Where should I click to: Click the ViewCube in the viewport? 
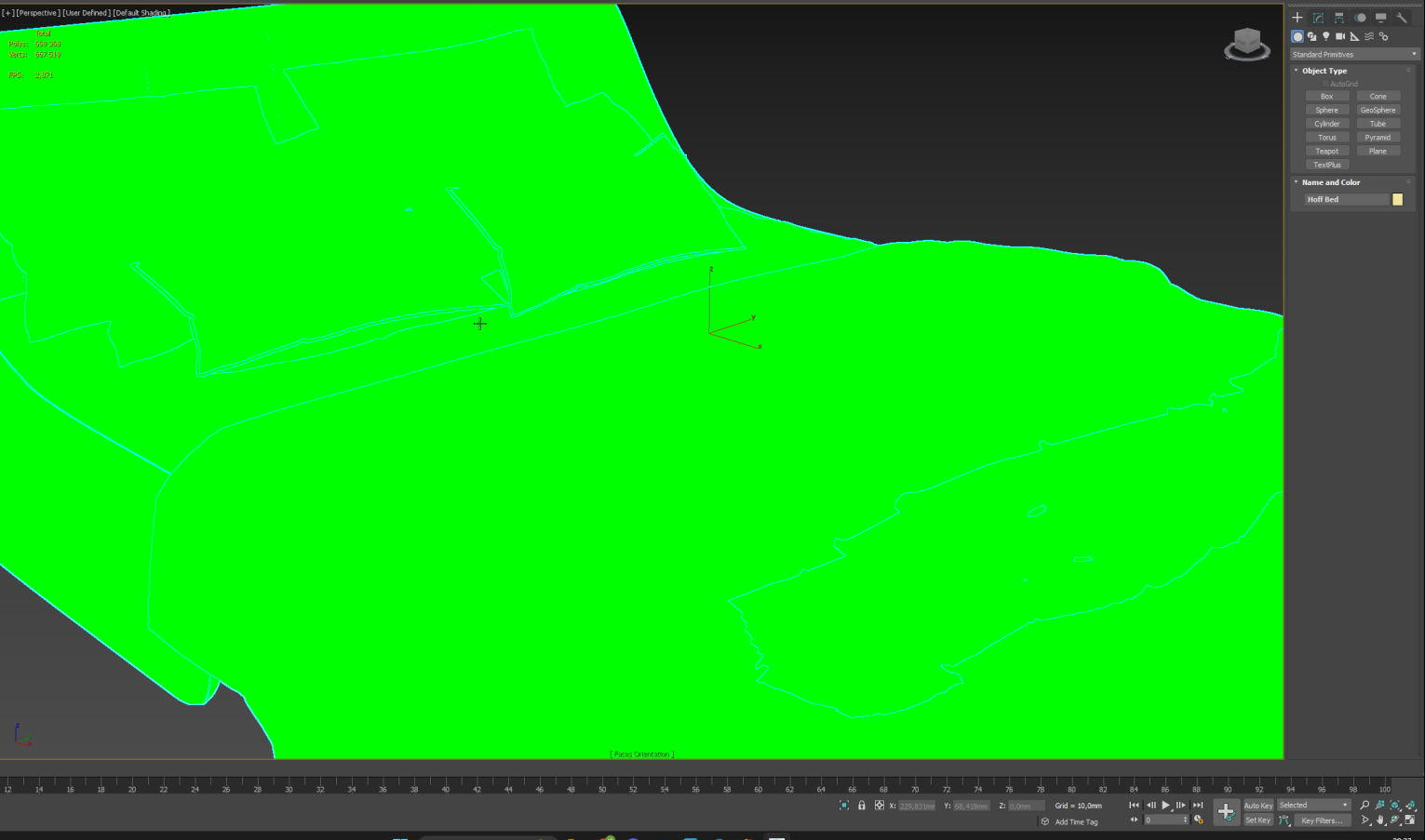coord(1247,44)
